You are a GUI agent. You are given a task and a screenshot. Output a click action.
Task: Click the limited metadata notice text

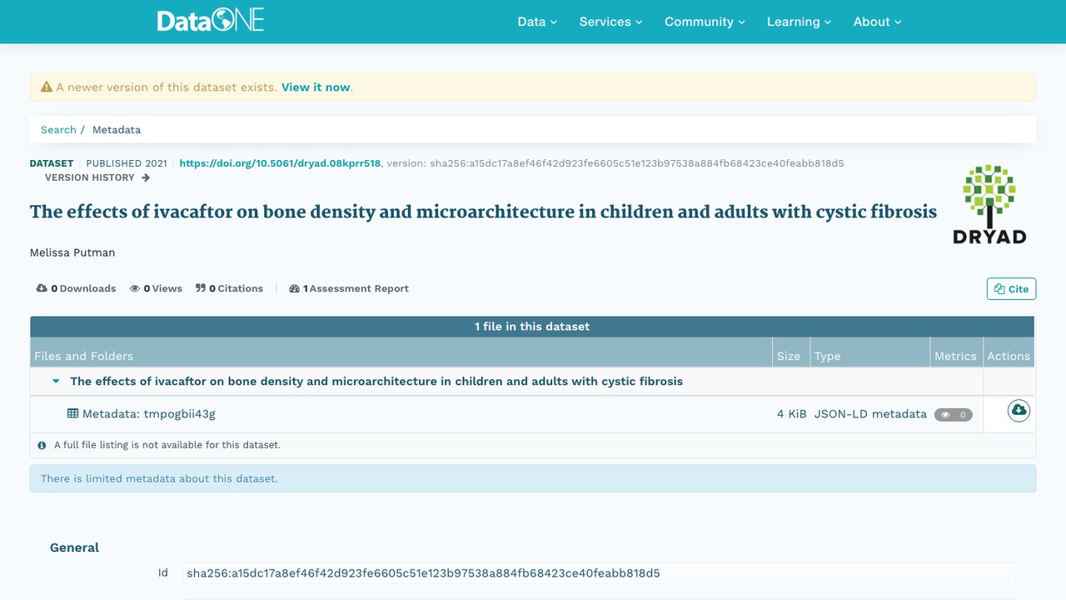pos(159,478)
